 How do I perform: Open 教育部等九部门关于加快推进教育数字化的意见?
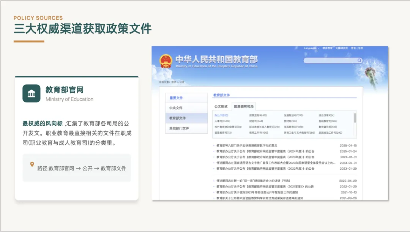[x=247, y=145]
